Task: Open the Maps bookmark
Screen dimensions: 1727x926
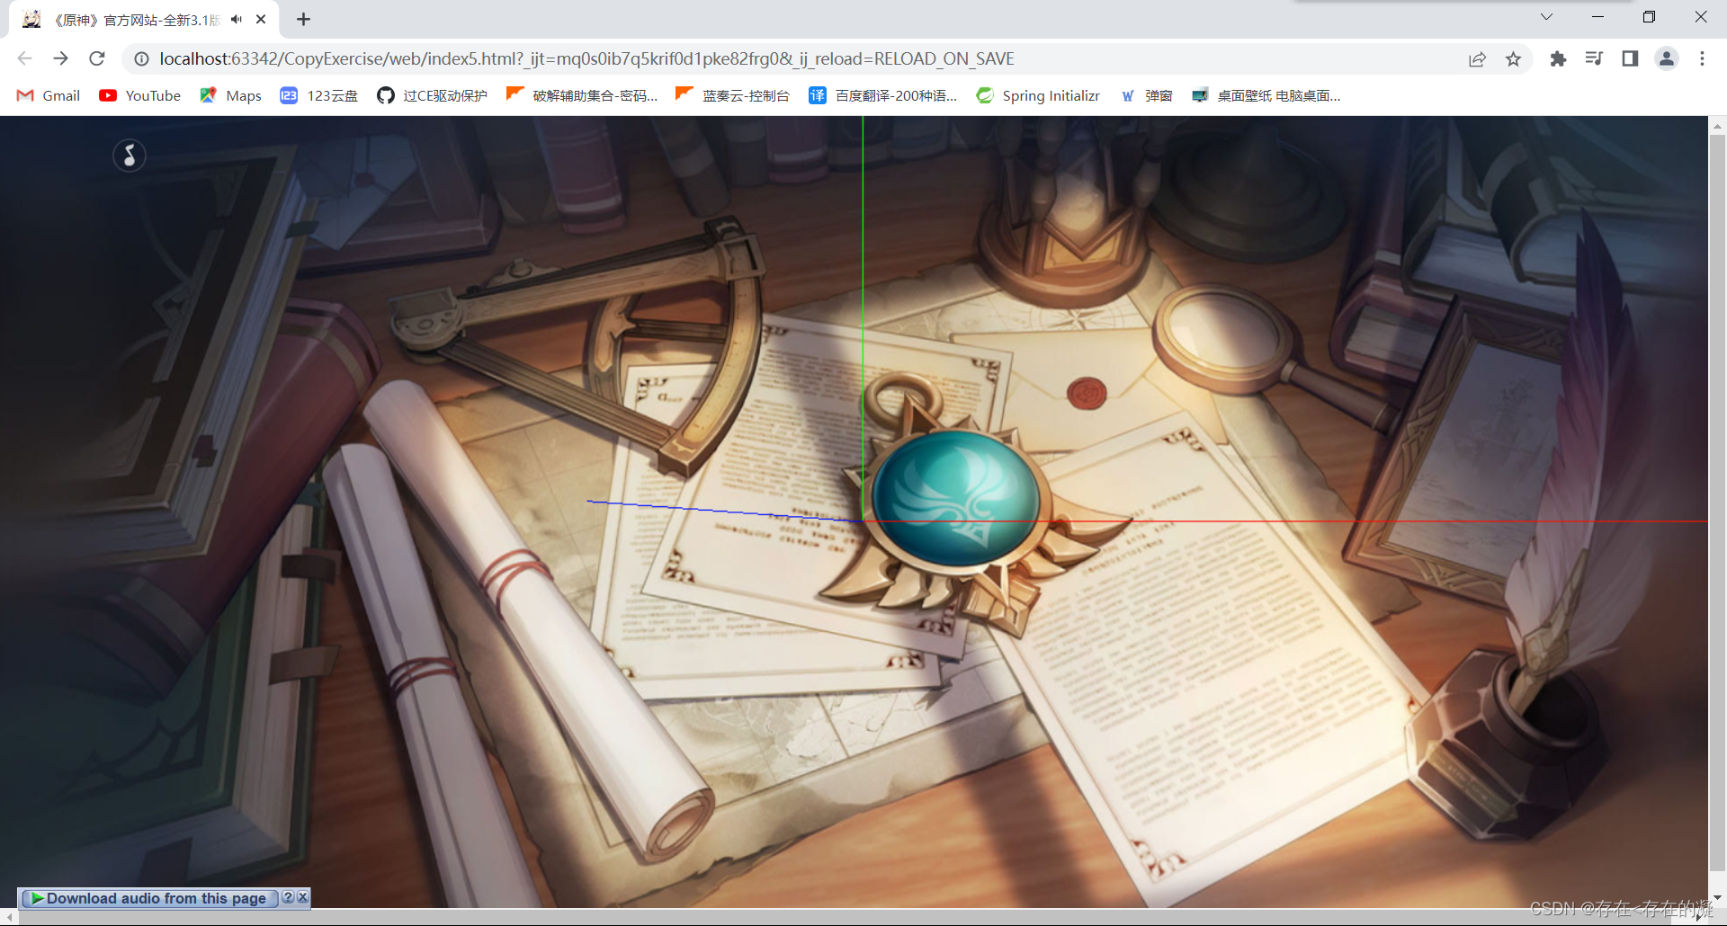Action: (x=230, y=95)
